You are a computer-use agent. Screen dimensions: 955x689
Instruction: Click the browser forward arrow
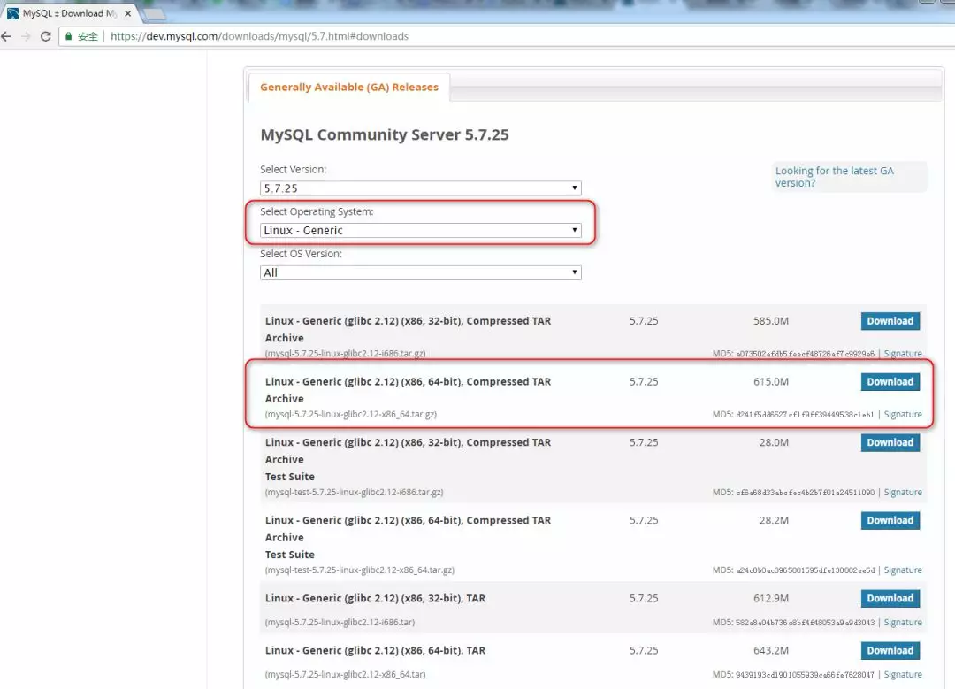[x=26, y=36]
